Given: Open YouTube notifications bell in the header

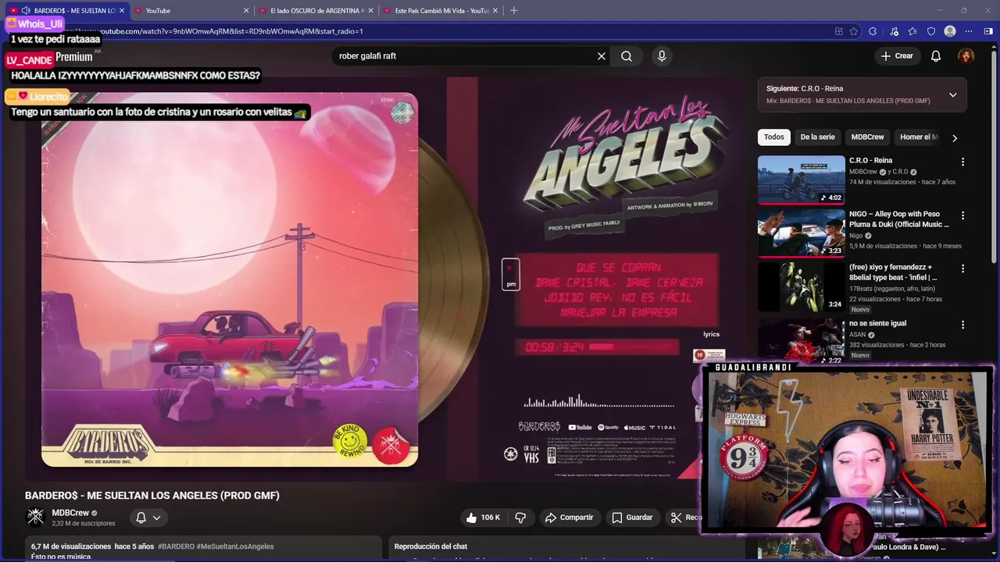Looking at the screenshot, I should [x=936, y=56].
